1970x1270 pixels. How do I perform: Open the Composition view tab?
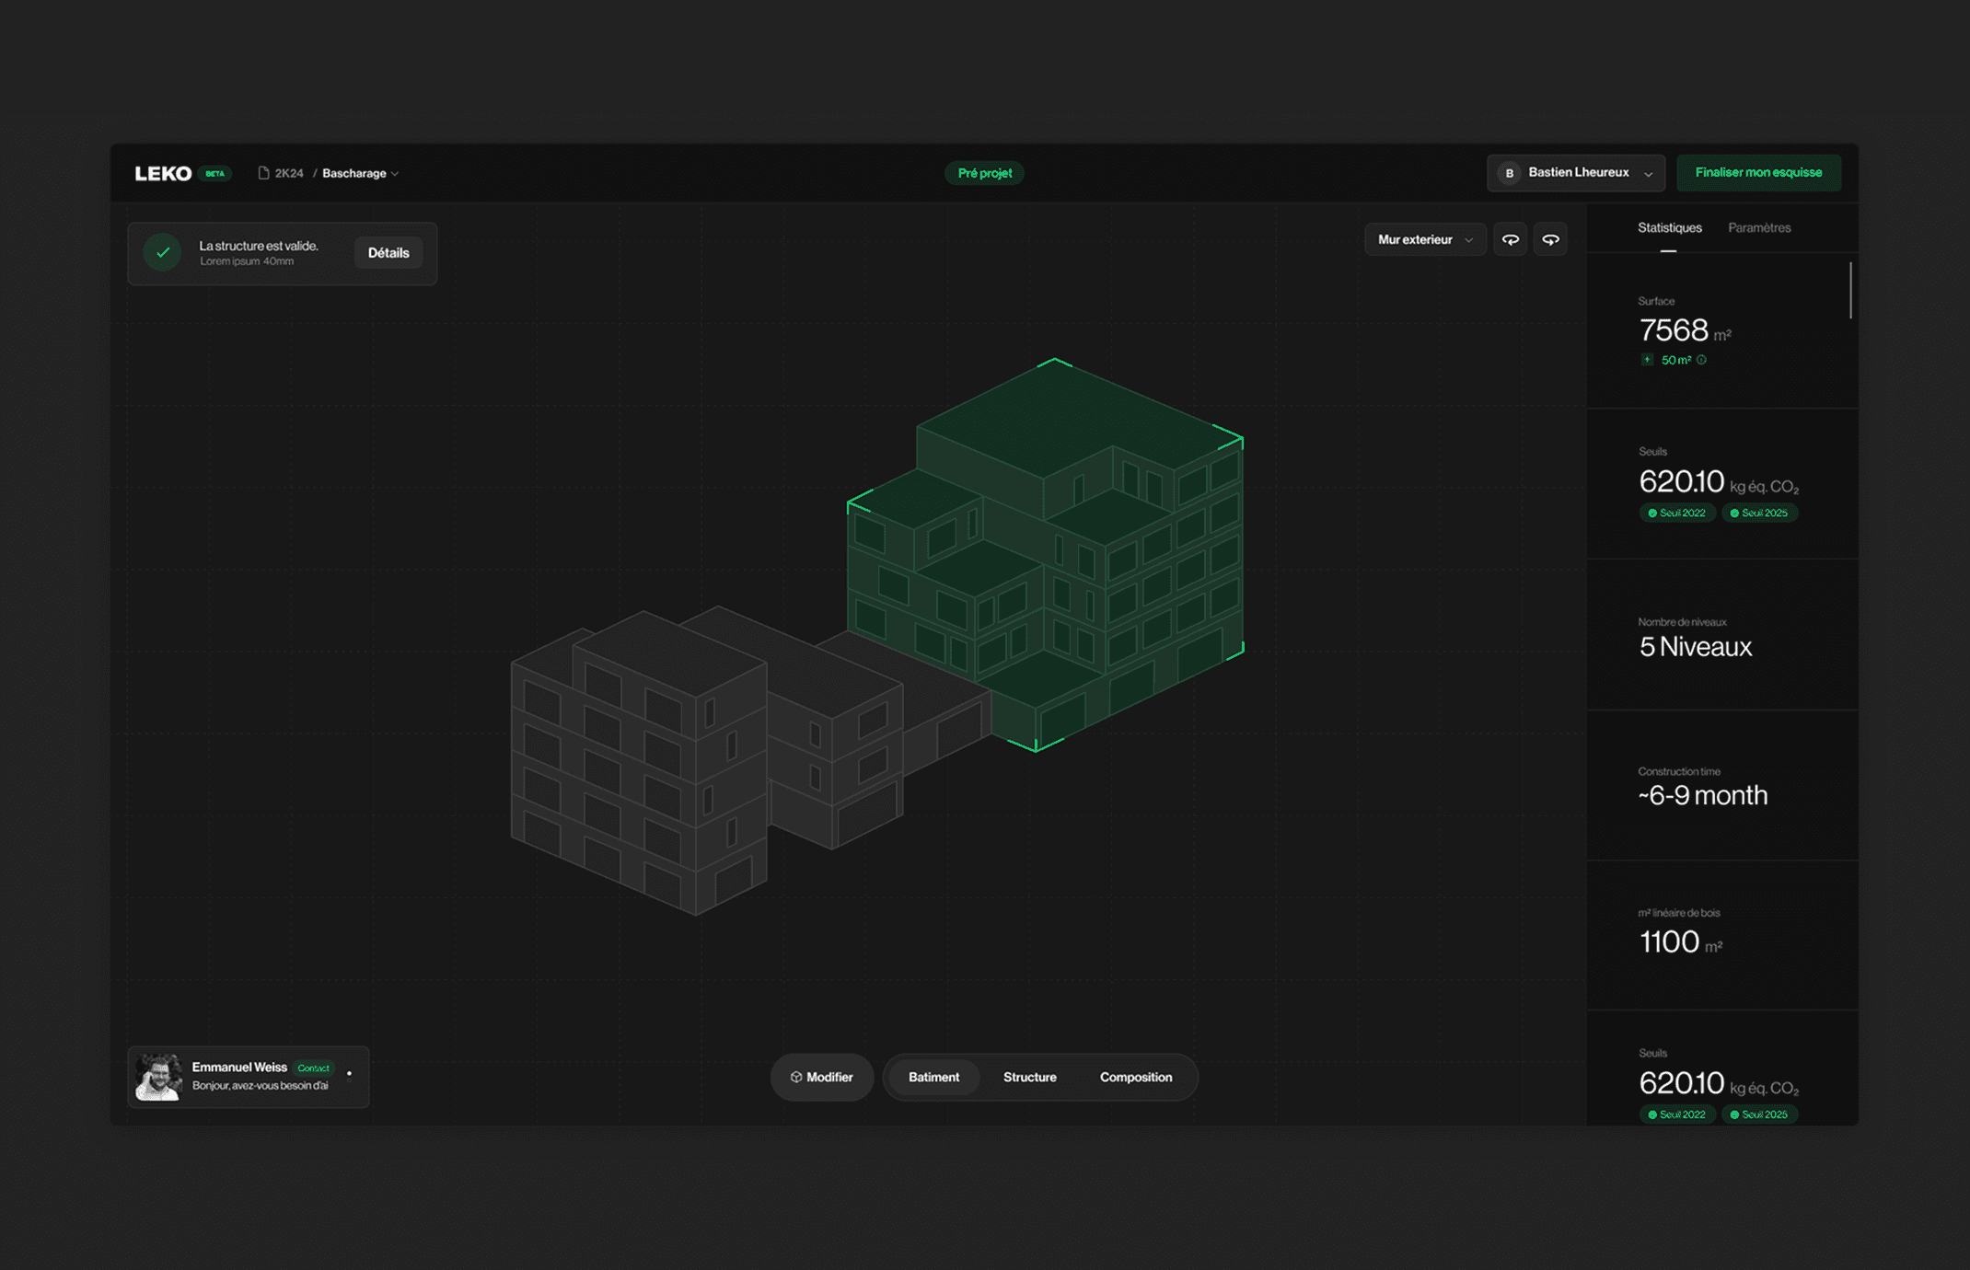tap(1135, 1077)
